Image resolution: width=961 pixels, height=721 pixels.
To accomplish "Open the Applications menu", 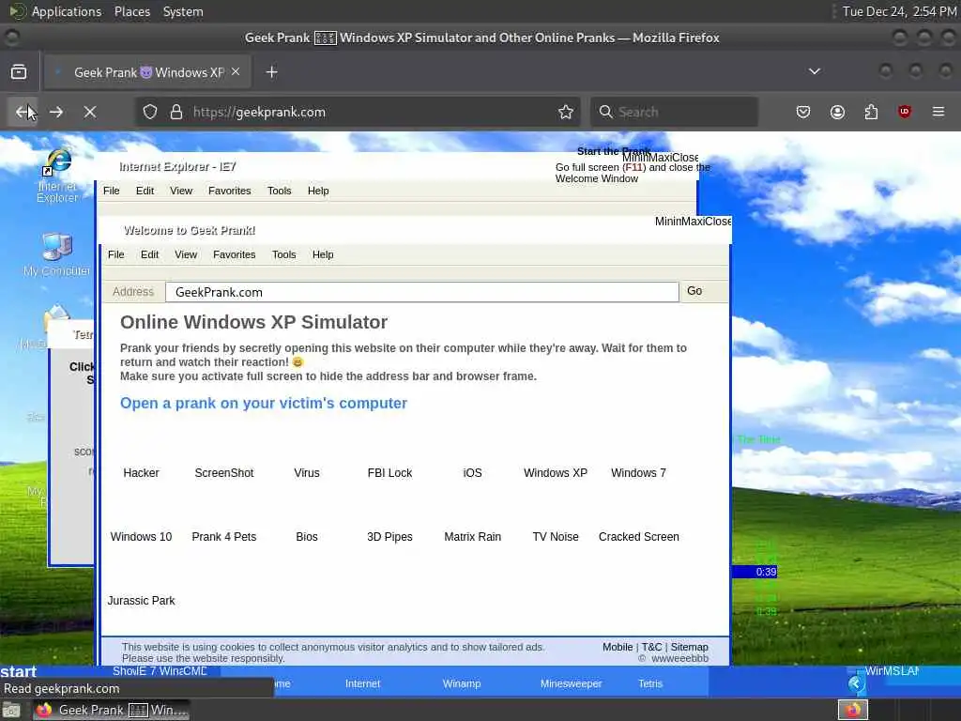I will pos(67,11).
